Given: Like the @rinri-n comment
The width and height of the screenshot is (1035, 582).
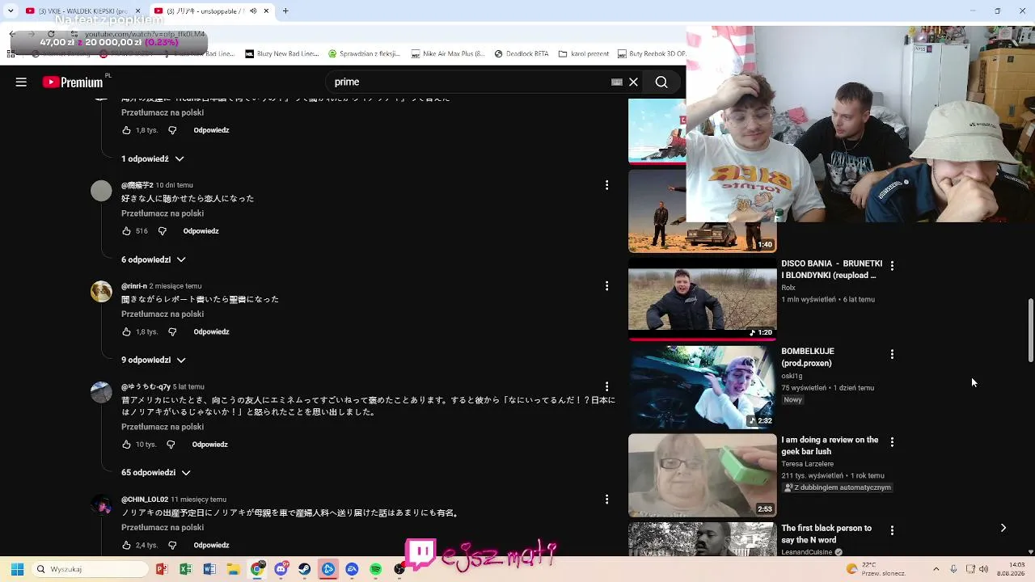Looking at the screenshot, I should tap(126, 331).
